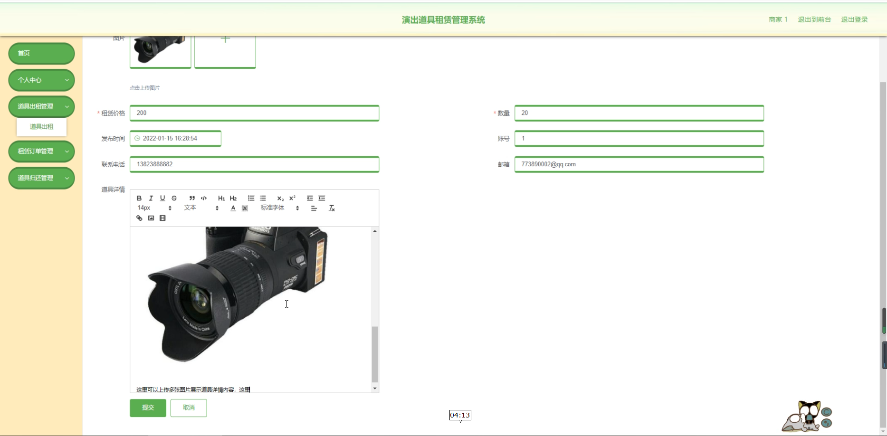Screen dimensions: 887x436
Task: Click the camera image inside the editor
Action: coord(238,294)
